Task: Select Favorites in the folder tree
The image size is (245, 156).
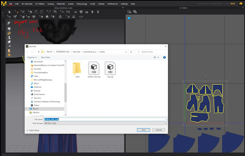Action: 38,69
